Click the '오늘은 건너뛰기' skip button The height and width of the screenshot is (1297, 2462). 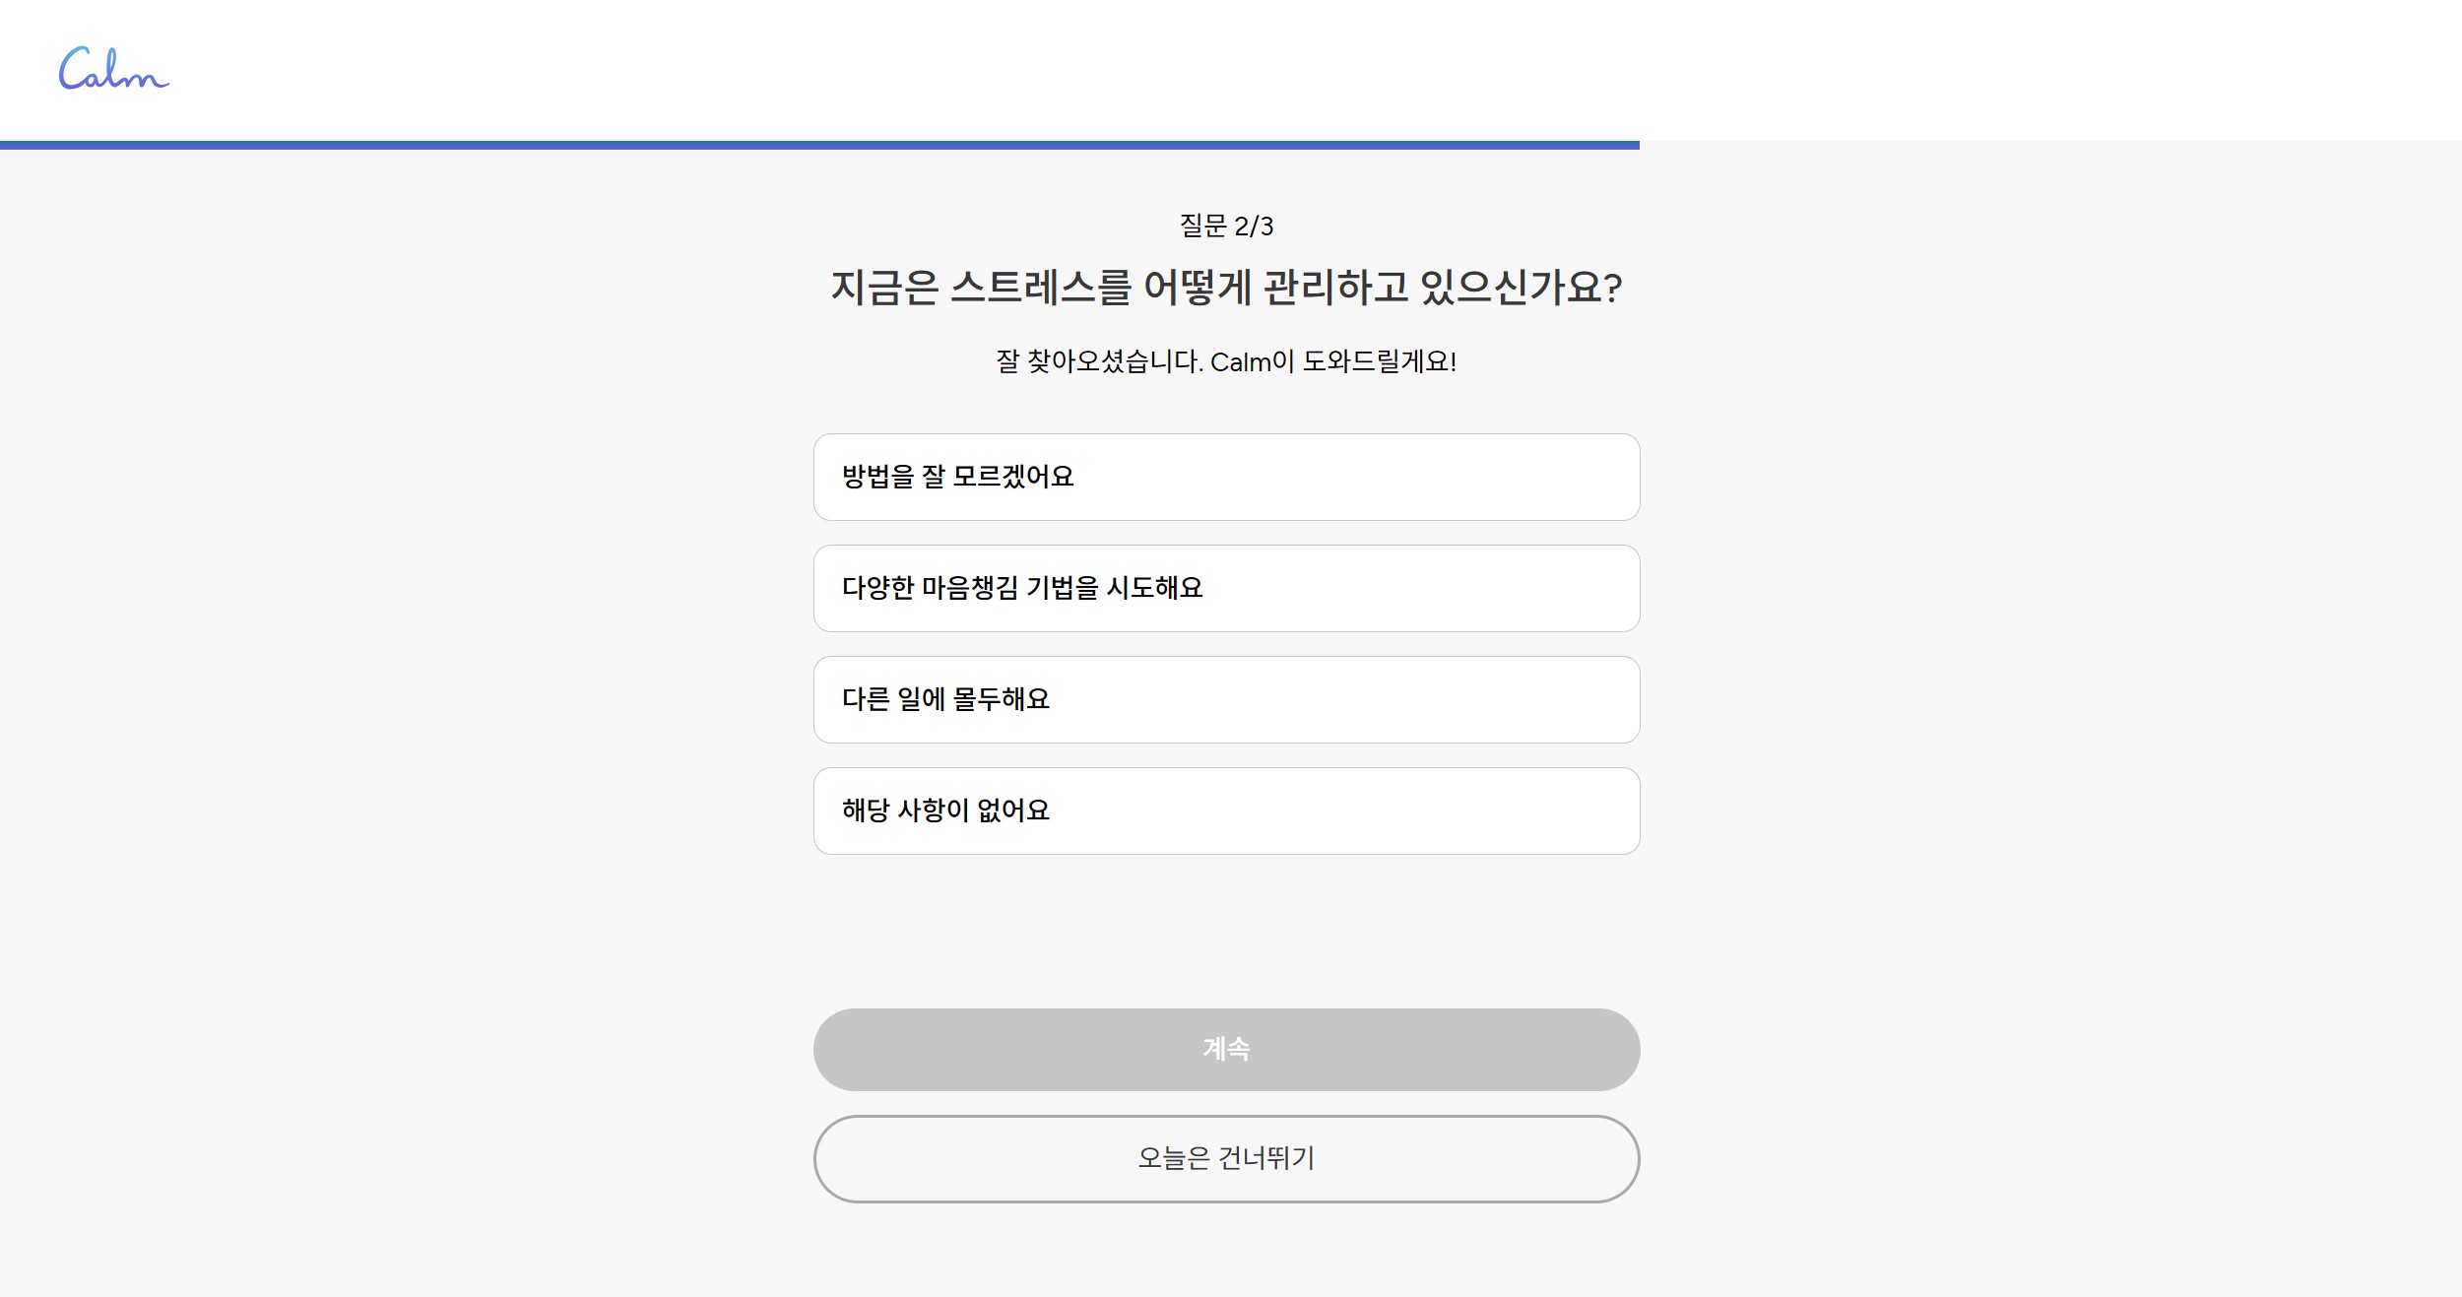point(1226,1158)
